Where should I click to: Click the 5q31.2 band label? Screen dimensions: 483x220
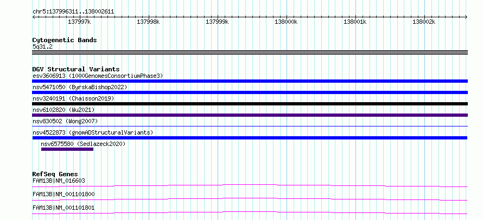tap(42, 47)
